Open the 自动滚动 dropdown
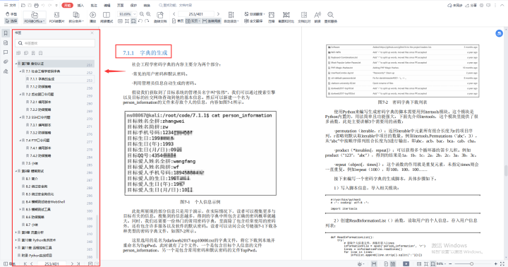Image resolution: width=508 pixels, height=267 pixels. 231,17
